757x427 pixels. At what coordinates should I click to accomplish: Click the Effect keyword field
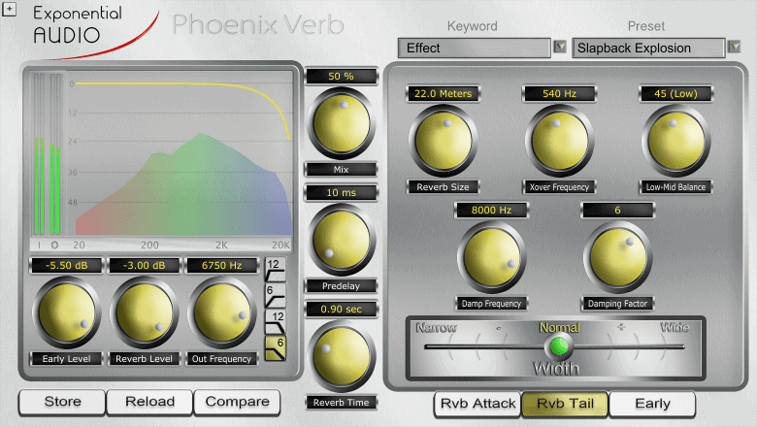click(x=474, y=49)
